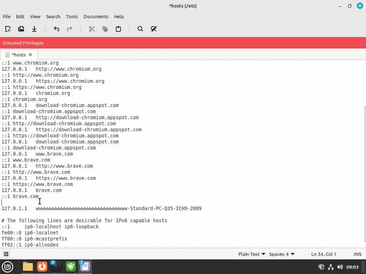Launch the file manager from taskbar
Image resolution: width=366 pixels, height=274 pixels.
[28, 267]
